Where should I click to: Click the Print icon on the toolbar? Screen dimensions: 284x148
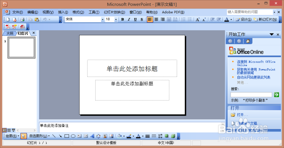tap(22, 19)
